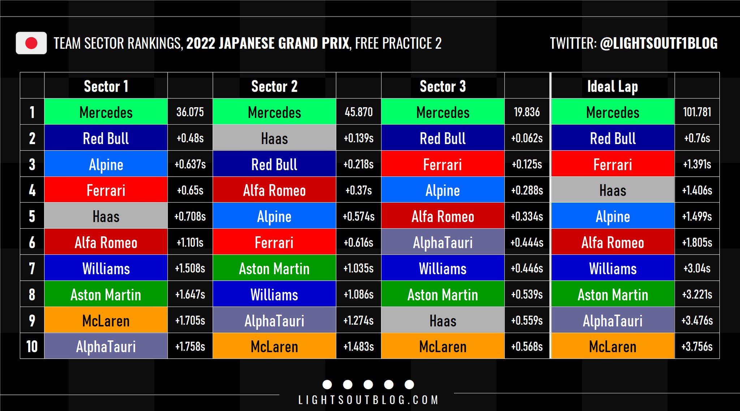Click the Ferrari cell in Sector 3 column
Viewport: 740px width, 411px height.
tap(443, 164)
